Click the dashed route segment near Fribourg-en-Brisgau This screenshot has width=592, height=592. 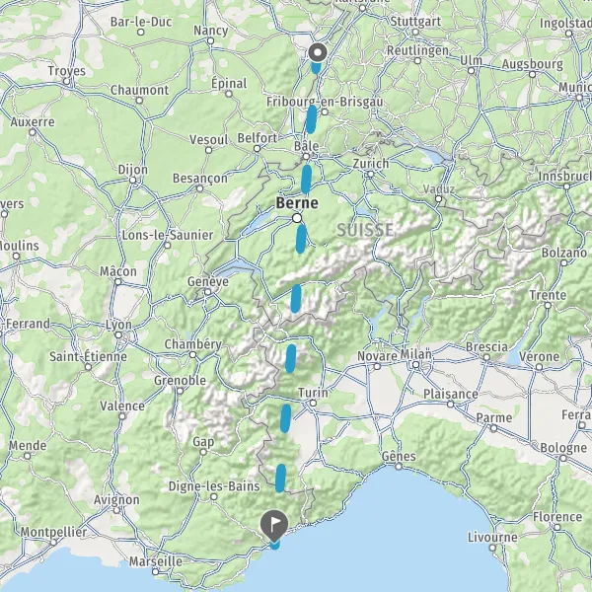pyautogui.click(x=311, y=119)
